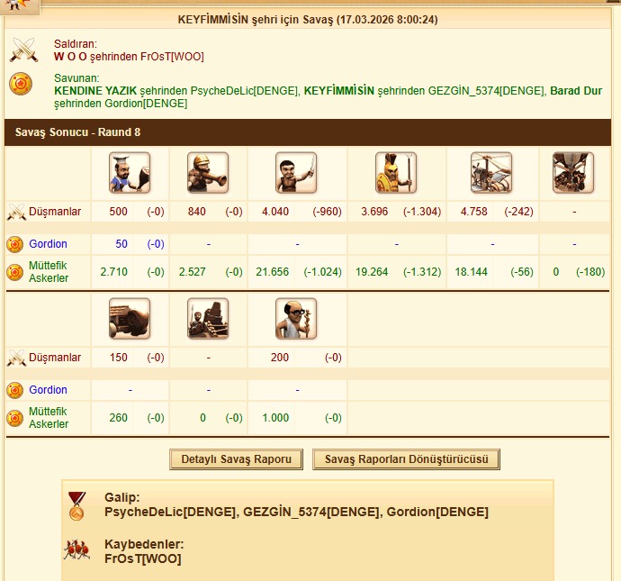Select allied gyrocopter count 18.144
The image size is (621, 581).
click(472, 272)
